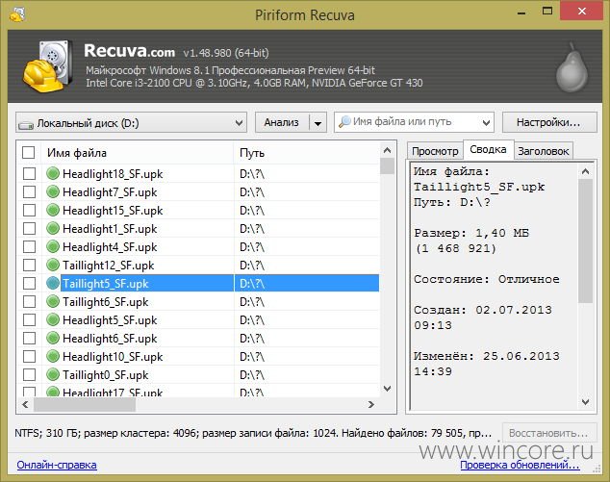The width and height of the screenshot is (610, 482).
Task: Switch to the Заголовок tab
Action: [x=543, y=151]
